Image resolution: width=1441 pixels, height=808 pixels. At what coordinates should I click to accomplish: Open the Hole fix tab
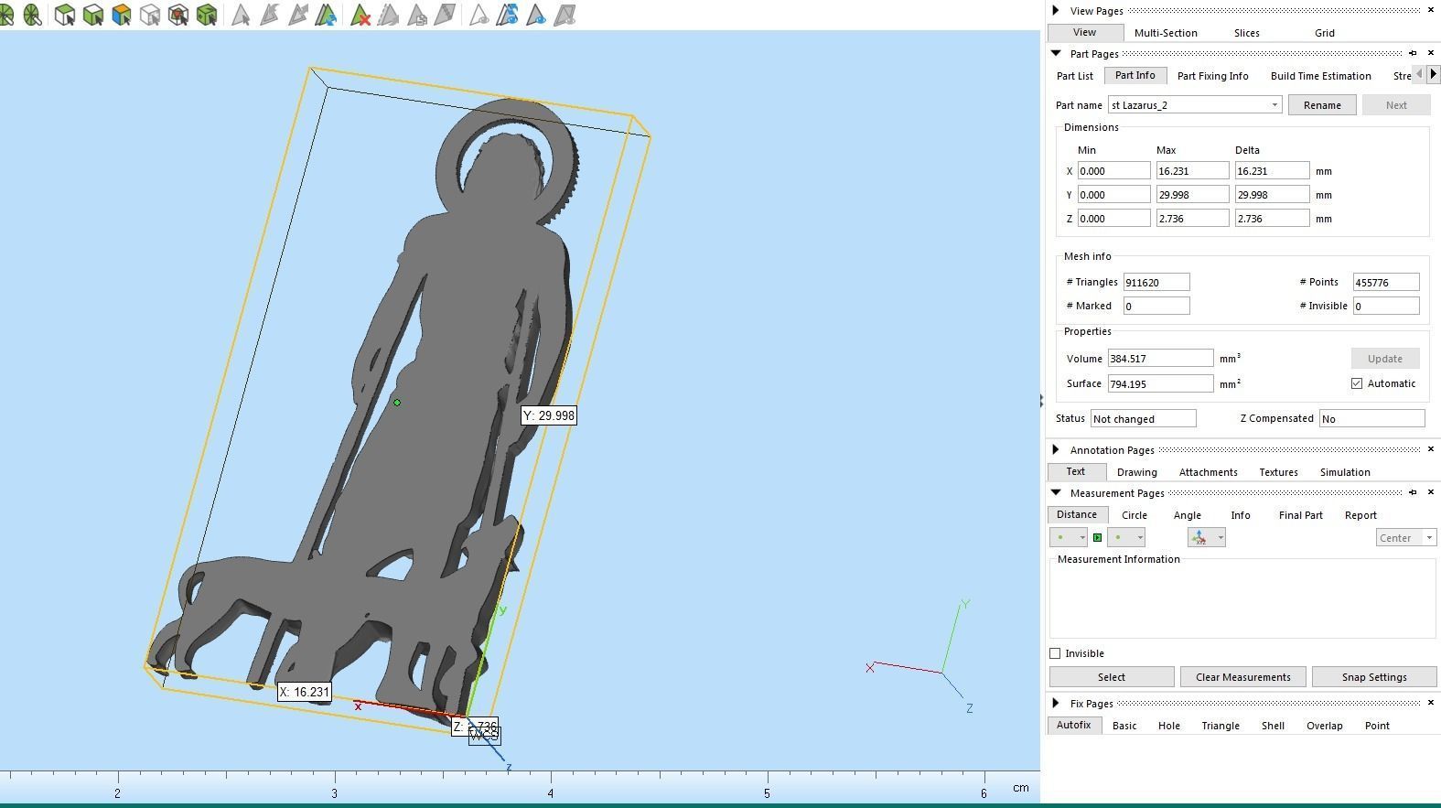coord(1168,726)
